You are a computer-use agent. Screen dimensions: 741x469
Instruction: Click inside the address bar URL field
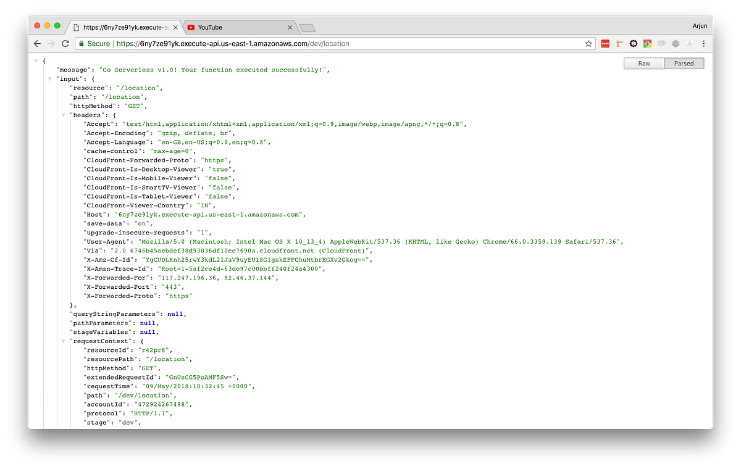247,43
